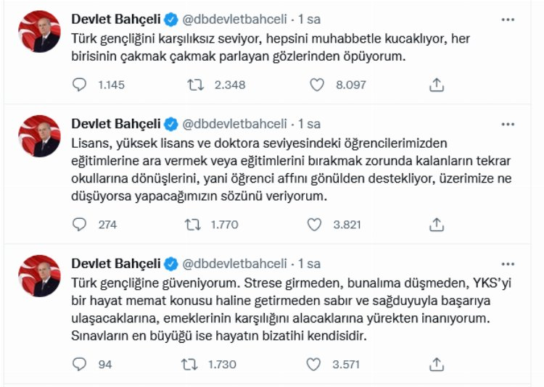Reply to the tweet with 274 replies

pyautogui.click(x=80, y=225)
